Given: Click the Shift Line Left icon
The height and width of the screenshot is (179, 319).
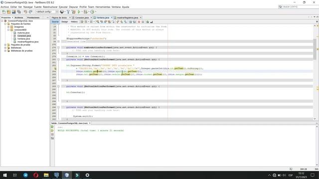Looking at the screenshot, I should [x=131, y=22].
